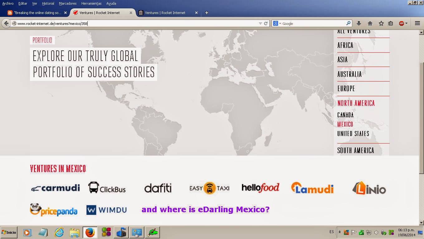Click the North America region heading

(x=356, y=103)
